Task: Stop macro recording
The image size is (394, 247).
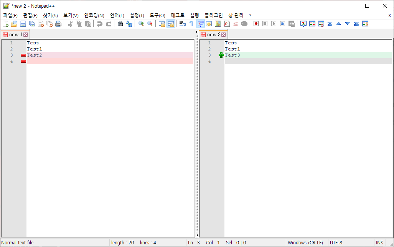Action: pos(265,24)
